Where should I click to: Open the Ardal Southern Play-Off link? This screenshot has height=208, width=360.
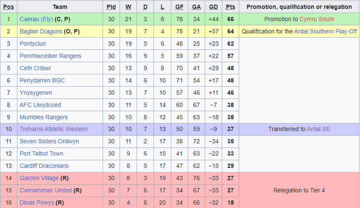pos(326,31)
